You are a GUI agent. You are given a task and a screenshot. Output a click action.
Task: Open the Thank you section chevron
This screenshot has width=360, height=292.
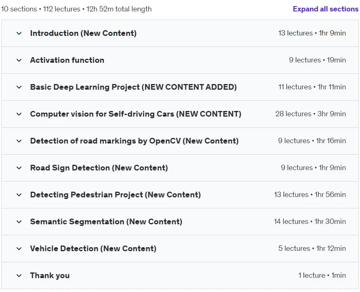(x=19, y=276)
